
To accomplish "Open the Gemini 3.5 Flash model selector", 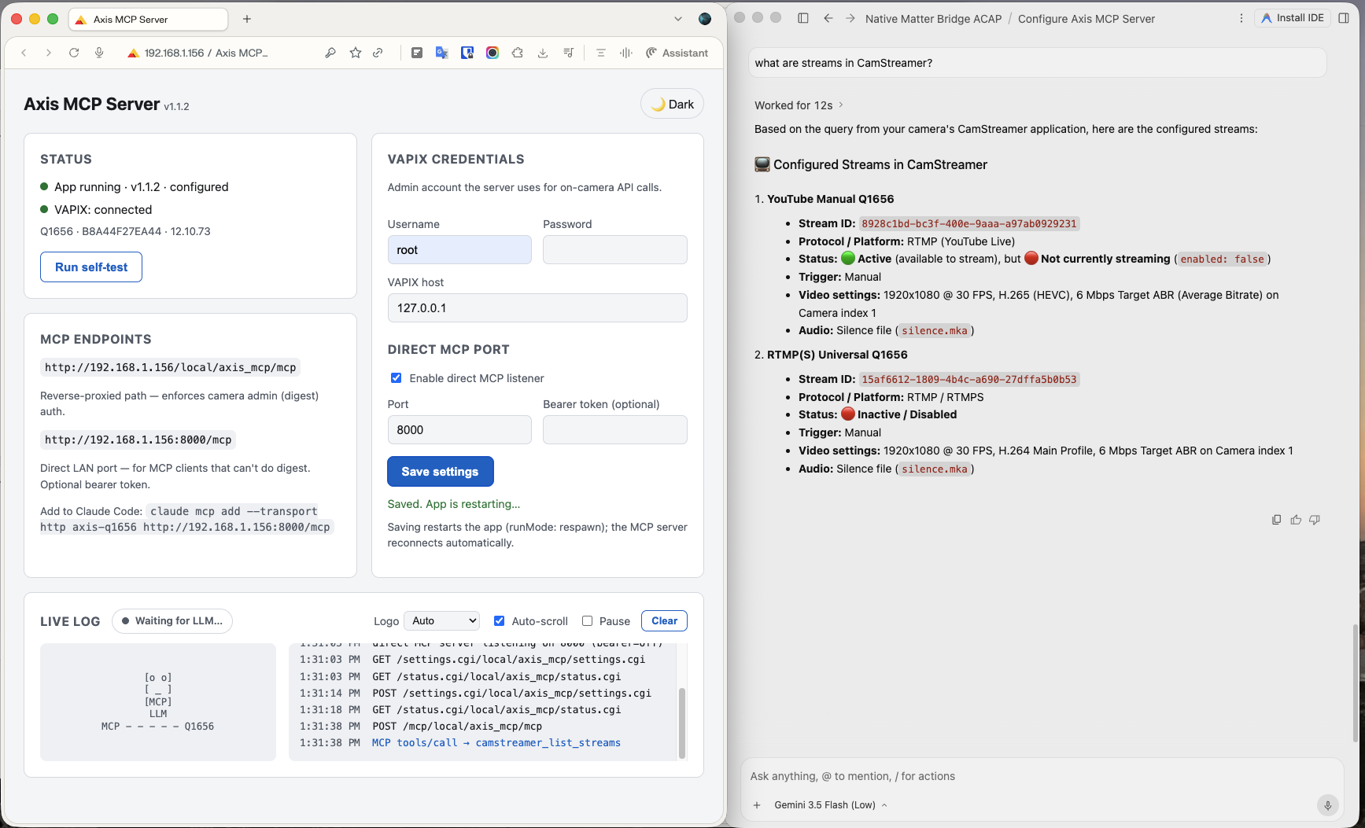I will coord(831,805).
